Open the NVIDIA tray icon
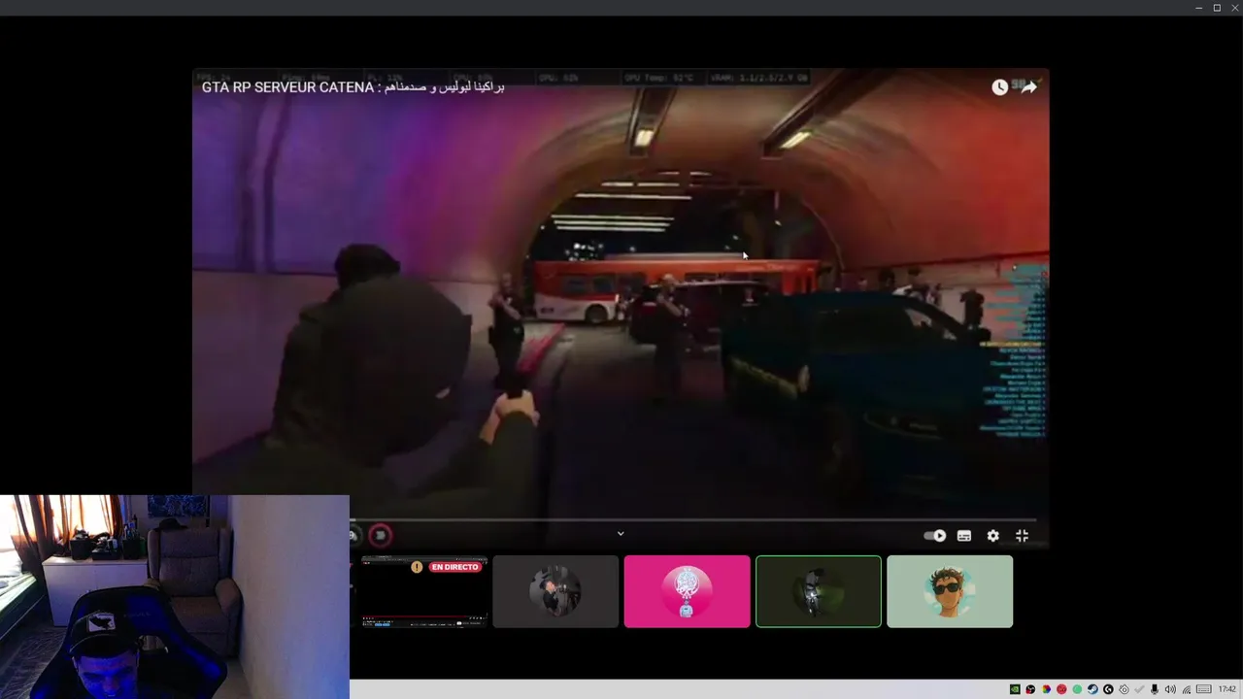 pyautogui.click(x=1015, y=689)
